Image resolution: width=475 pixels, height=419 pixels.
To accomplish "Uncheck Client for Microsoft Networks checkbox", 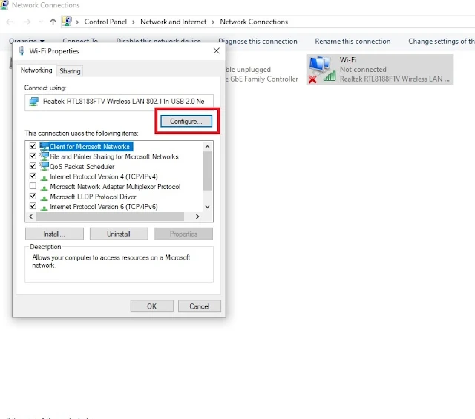I will [x=33, y=146].
